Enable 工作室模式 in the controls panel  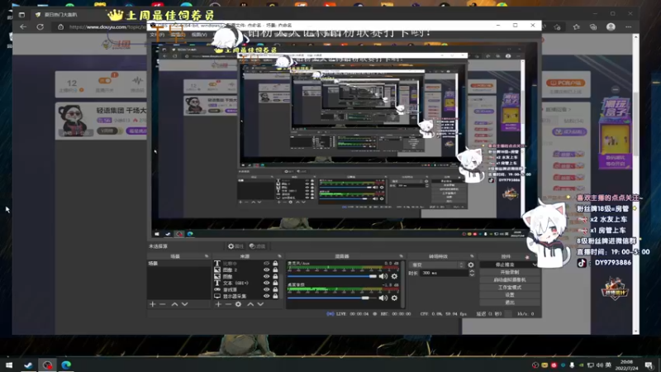pyautogui.click(x=510, y=287)
